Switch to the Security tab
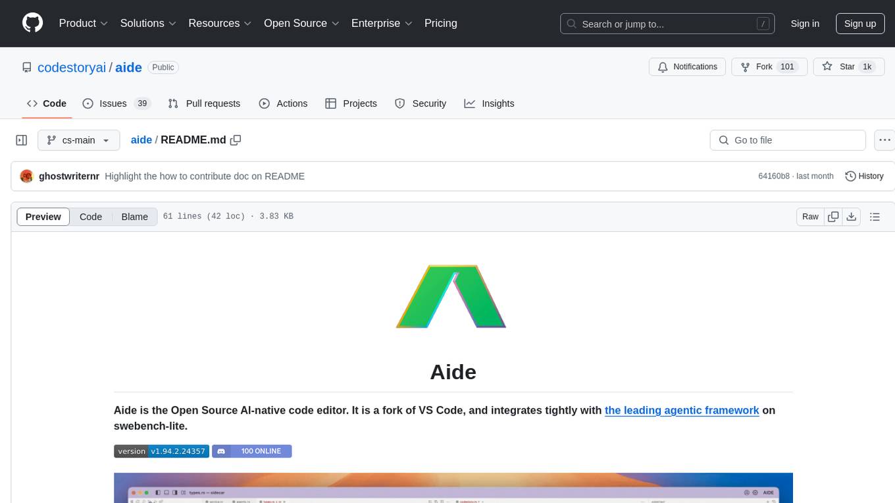 coord(421,103)
